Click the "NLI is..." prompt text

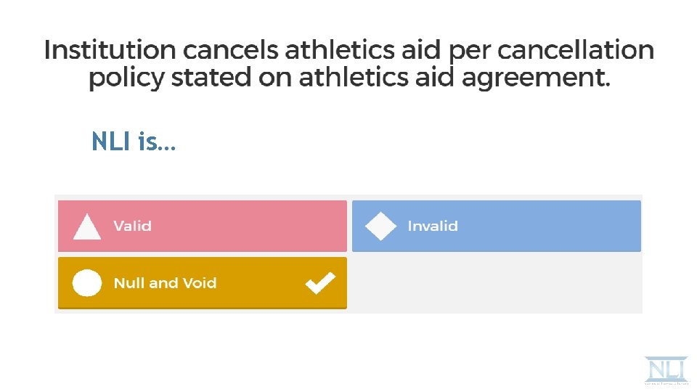click(133, 142)
